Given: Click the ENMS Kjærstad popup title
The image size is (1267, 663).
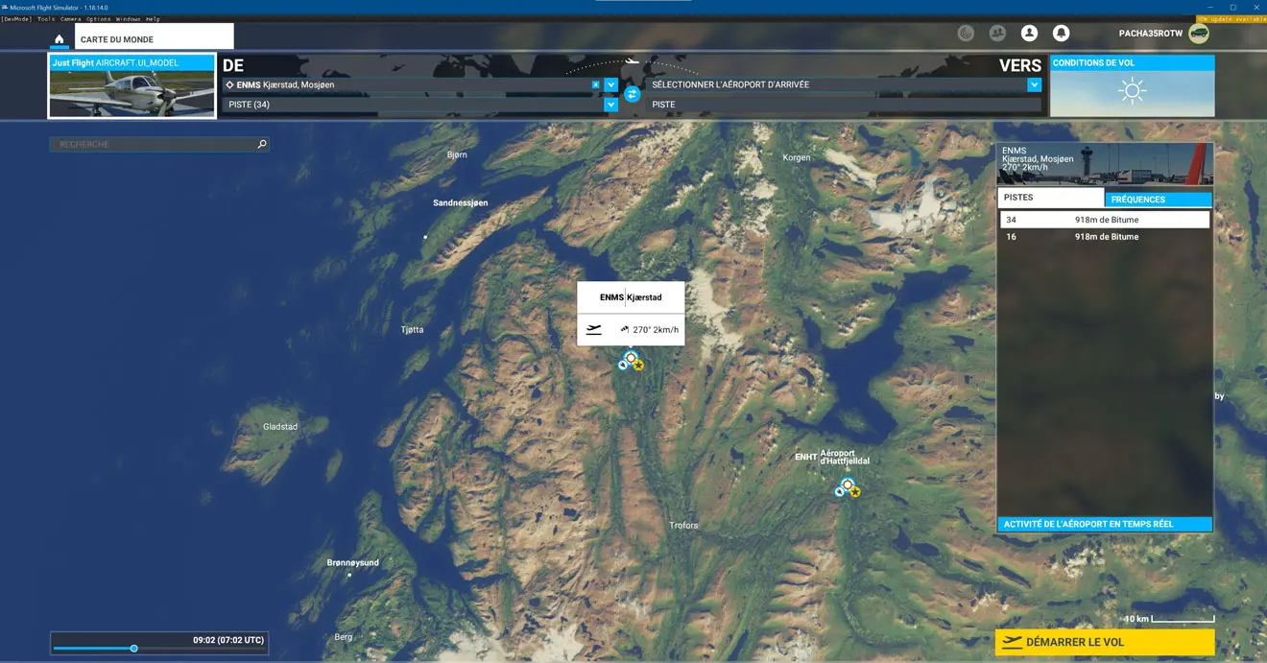Looking at the screenshot, I should [x=631, y=297].
